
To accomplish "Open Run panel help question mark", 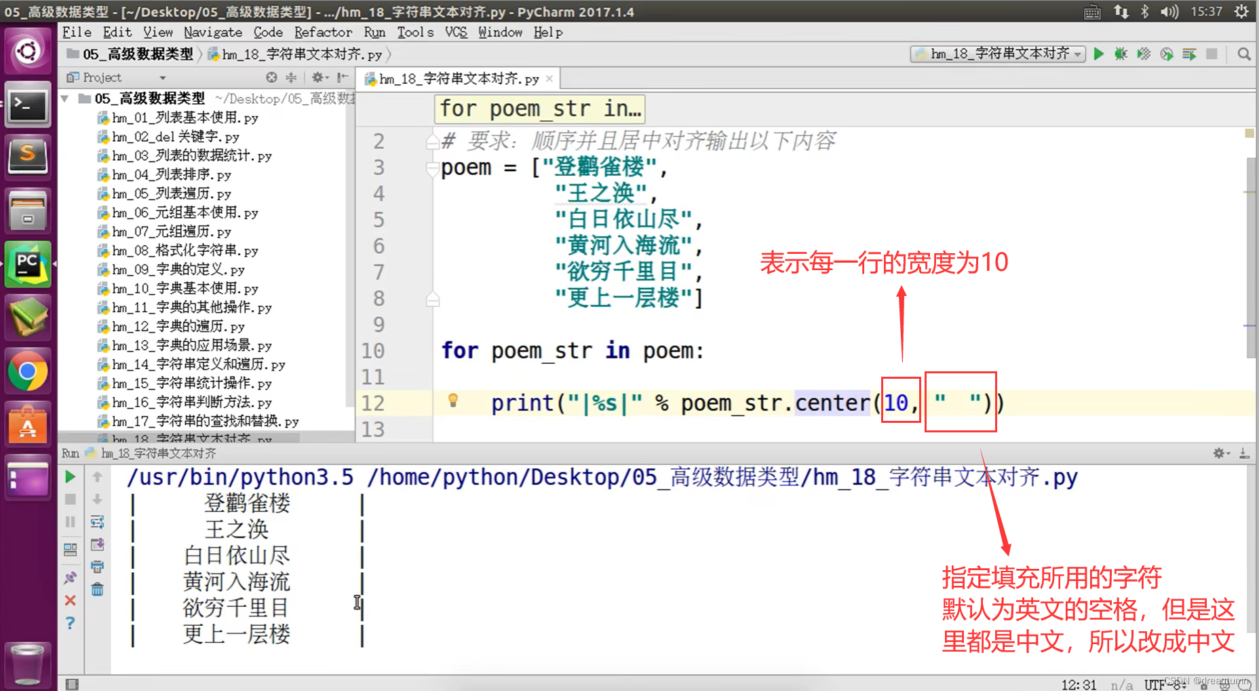I will 70,623.
